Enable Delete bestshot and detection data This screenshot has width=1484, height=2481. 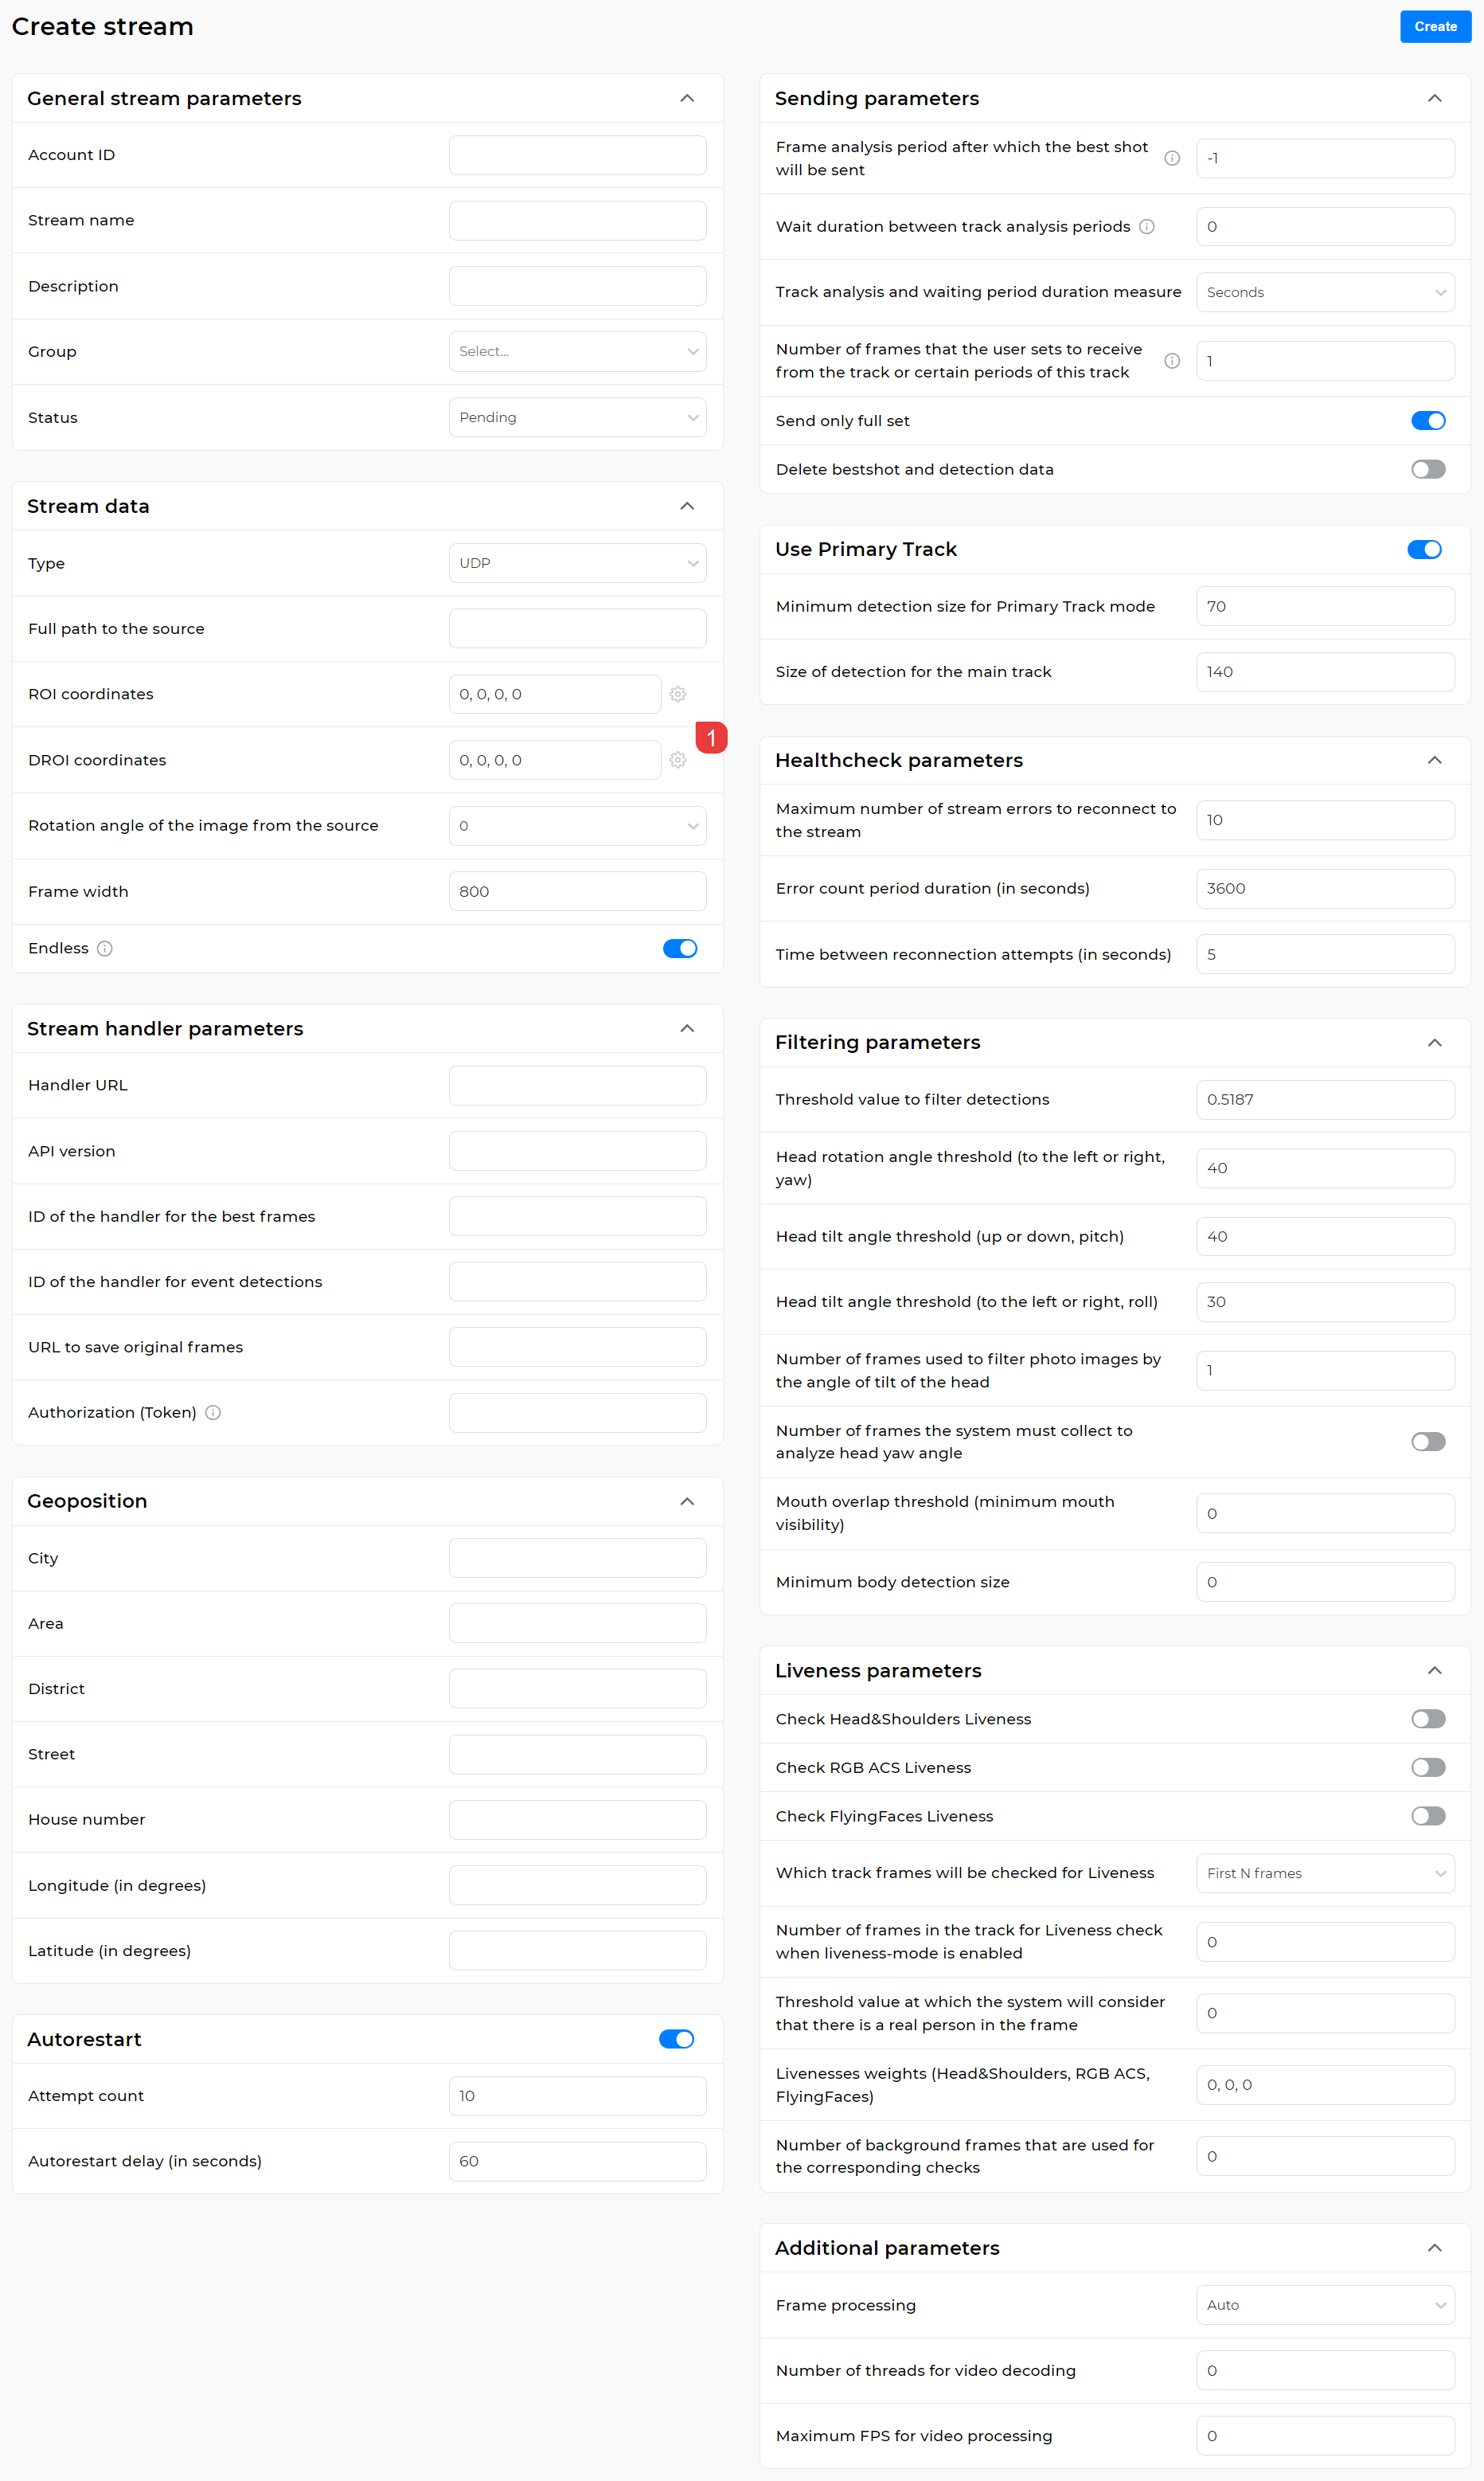pyautogui.click(x=1428, y=468)
